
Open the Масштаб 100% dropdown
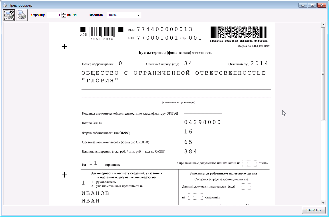[124, 15]
